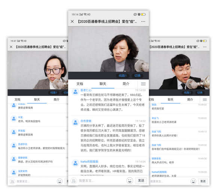Click avatar of 健康使者 in left chat

click(14, 159)
